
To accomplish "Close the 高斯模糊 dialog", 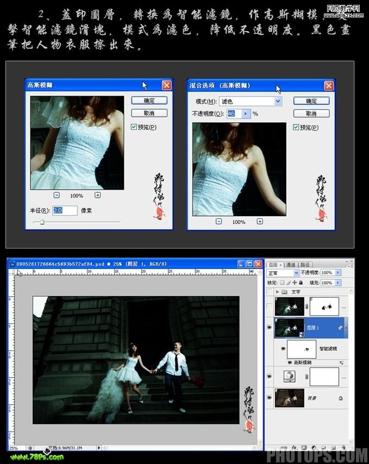I will [x=167, y=85].
